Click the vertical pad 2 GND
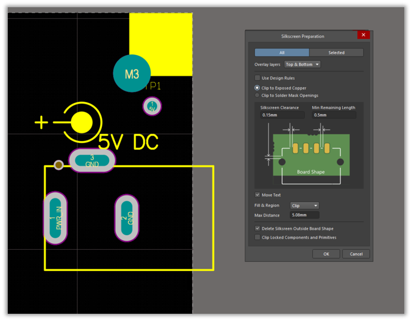The width and height of the screenshot is (412, 321). [x=127, y=218]
